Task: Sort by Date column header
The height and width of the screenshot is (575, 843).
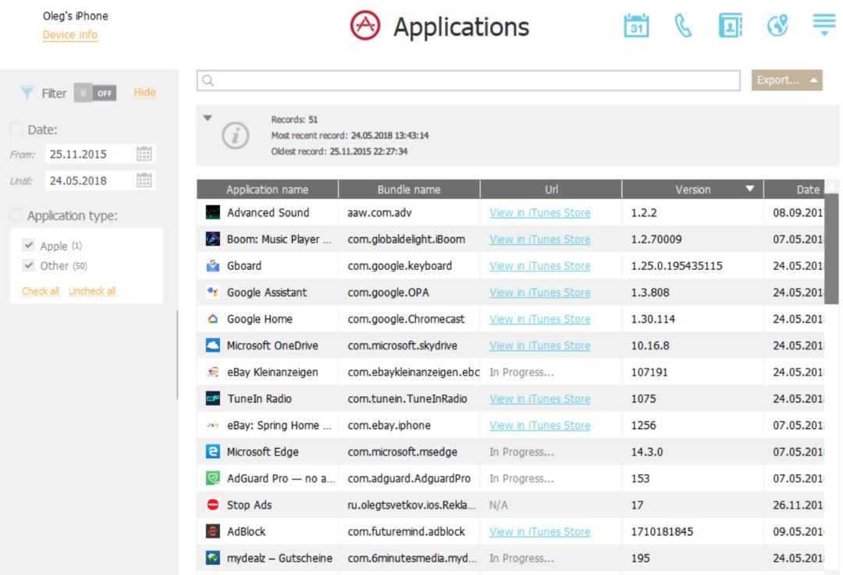Action: point(794,189)
